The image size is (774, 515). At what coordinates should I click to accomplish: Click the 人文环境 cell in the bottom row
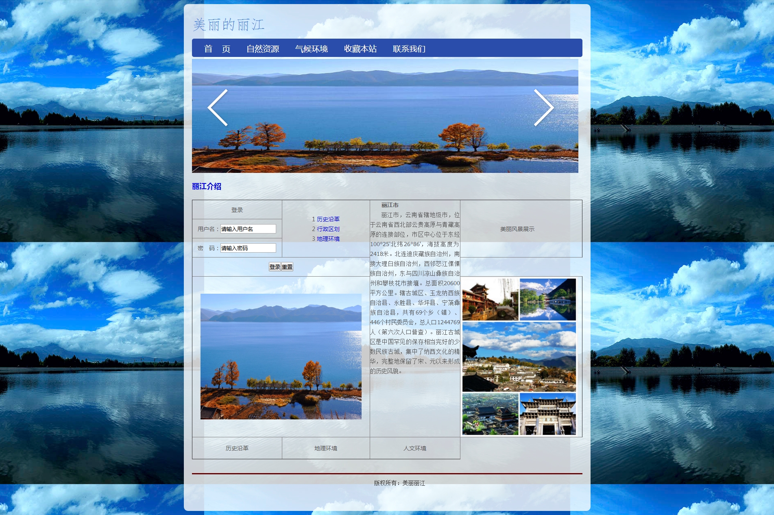coord(415,448)
